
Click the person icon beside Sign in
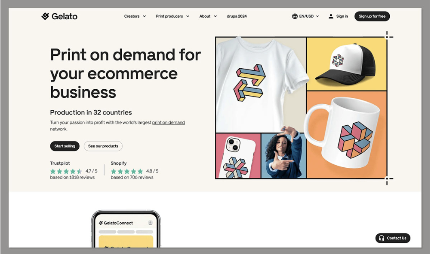tap(331, 16)
